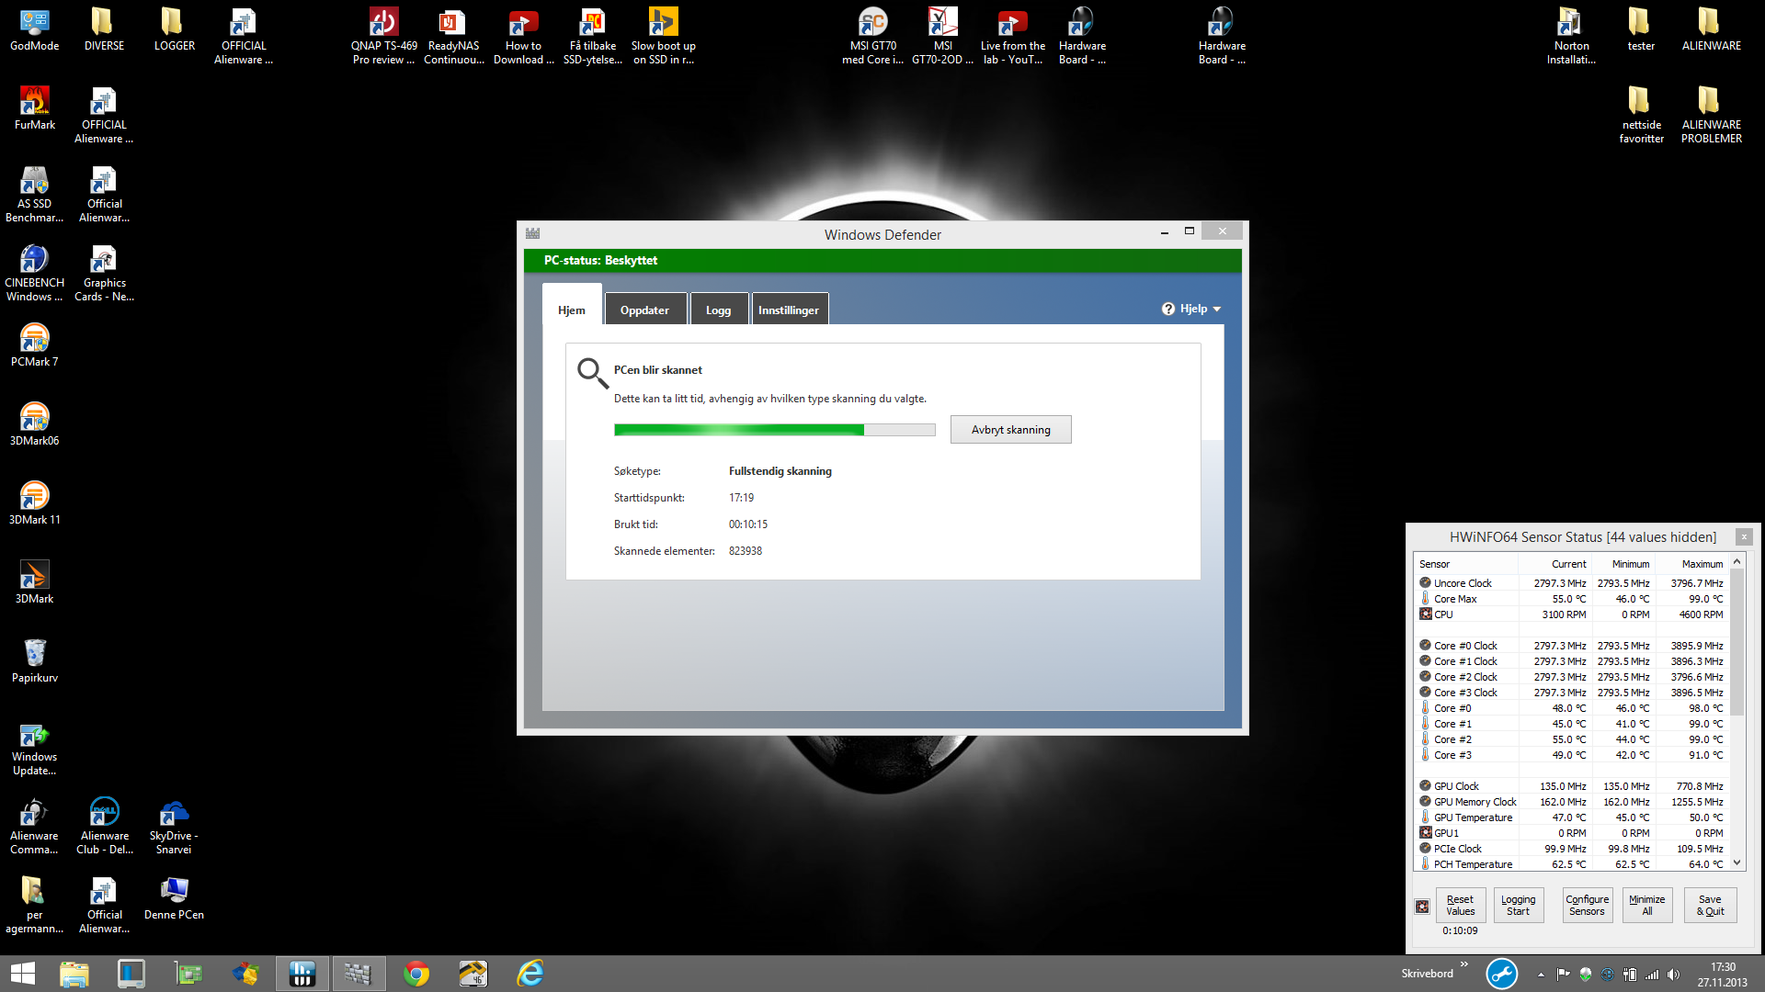Click Save & Quit in HWiNFO64
This screenshot has height=992, width=1765.
point(1710,905)
